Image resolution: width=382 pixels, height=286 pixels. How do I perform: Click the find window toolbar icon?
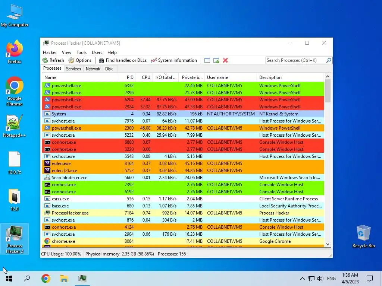pos(207,60)
